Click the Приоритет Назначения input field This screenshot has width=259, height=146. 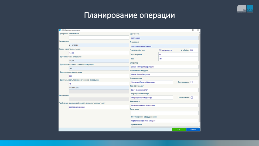pyautogui.click(x=99, y=38)
